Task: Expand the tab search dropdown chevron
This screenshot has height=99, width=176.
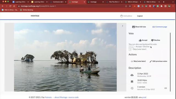Action: (x=173, y=2)
